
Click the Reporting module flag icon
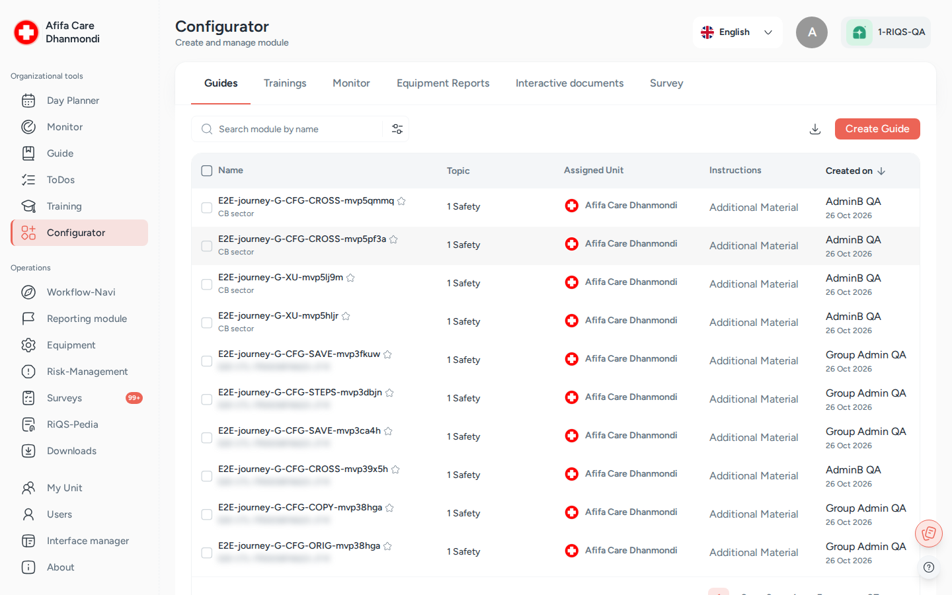click(x=28, y=319)
